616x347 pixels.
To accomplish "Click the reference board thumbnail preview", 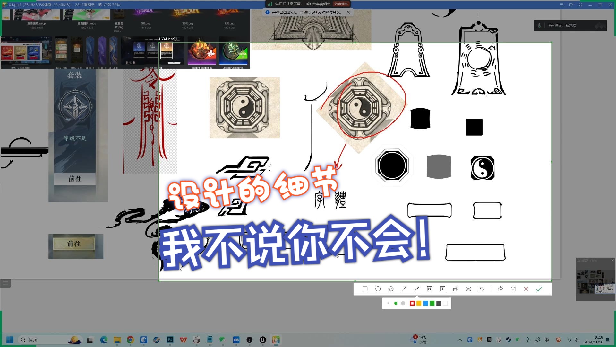I will click(x=595, y=281).
